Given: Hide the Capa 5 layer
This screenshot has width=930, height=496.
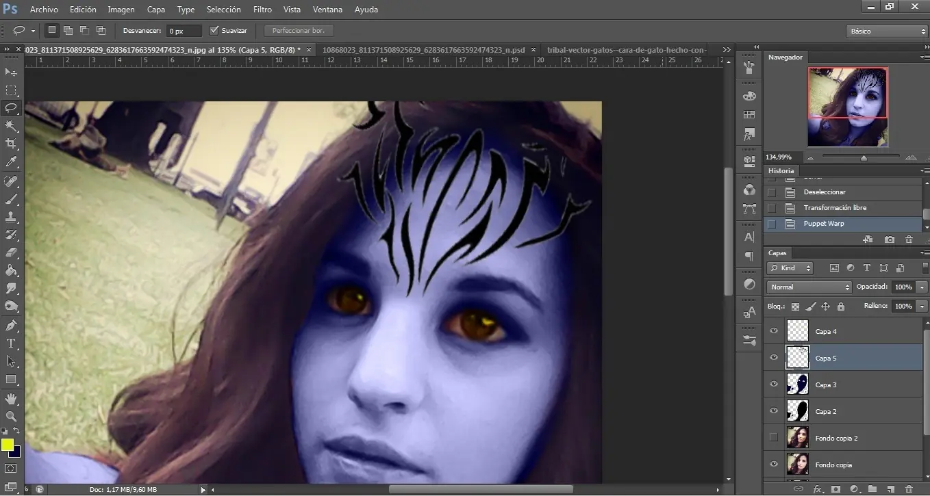Looking at the screenshot, I should pos(774,358).
